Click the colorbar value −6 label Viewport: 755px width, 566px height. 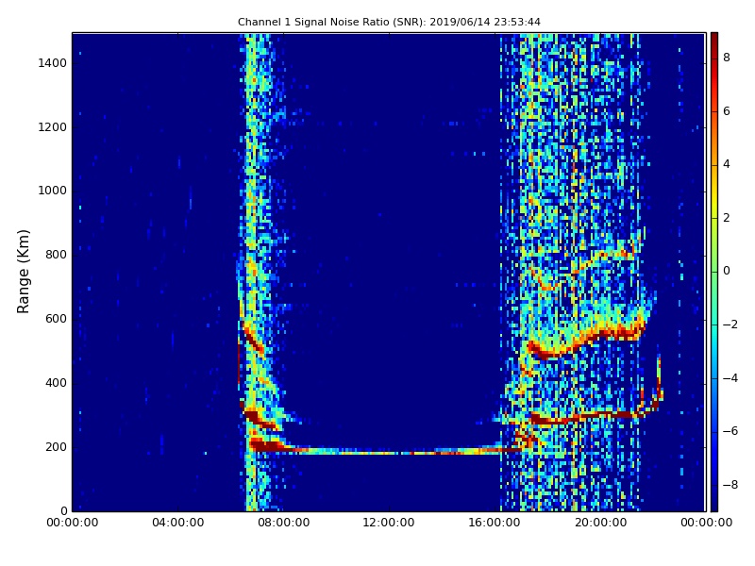pos(730,431)
